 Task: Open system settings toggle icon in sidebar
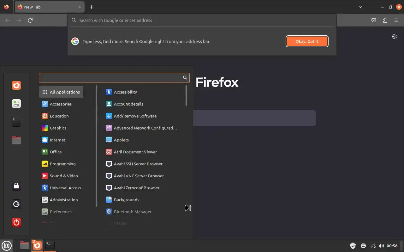(x=16, y=104)
